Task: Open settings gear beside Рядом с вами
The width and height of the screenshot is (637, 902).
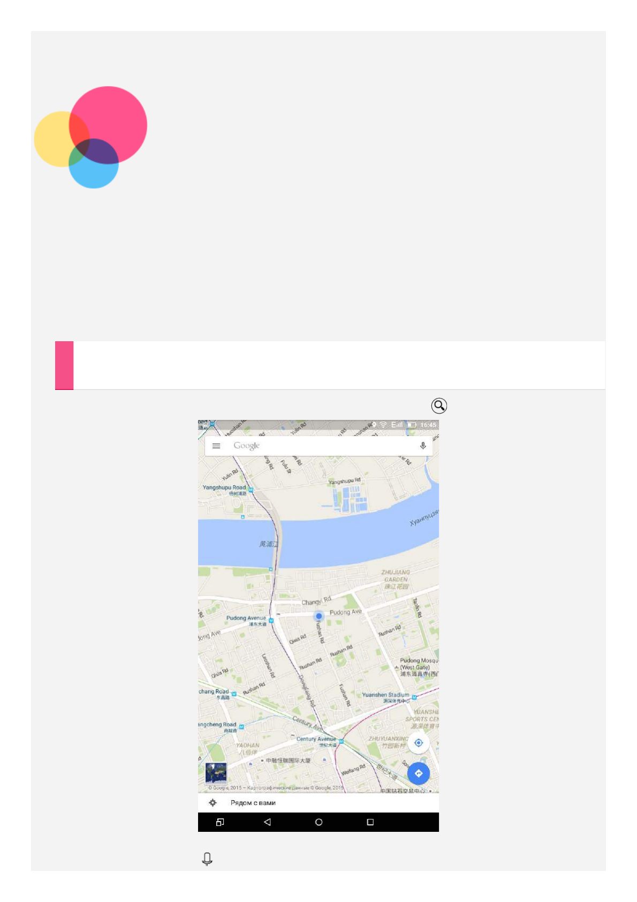Action: [x=213, y=802]
